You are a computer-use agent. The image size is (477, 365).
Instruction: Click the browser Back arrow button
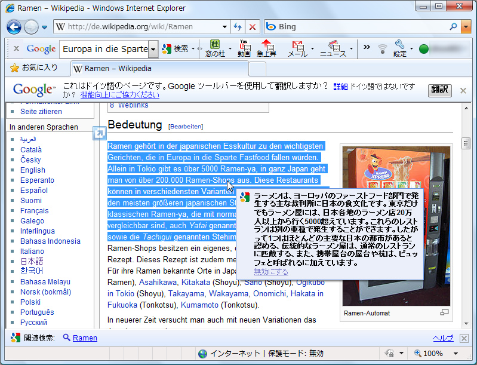point(14,27)
